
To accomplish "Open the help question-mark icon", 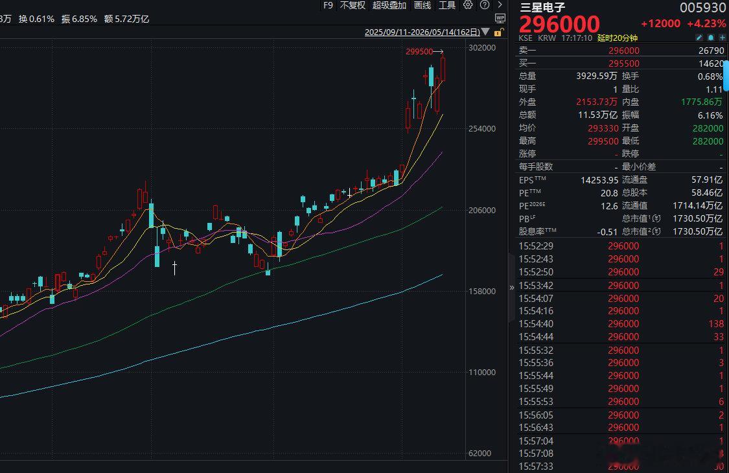I will coord(485,5).
